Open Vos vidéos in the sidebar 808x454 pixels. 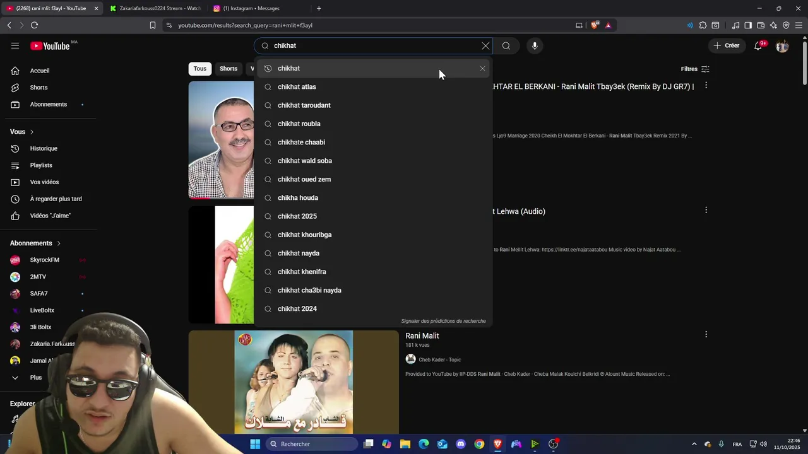(48, 182)
